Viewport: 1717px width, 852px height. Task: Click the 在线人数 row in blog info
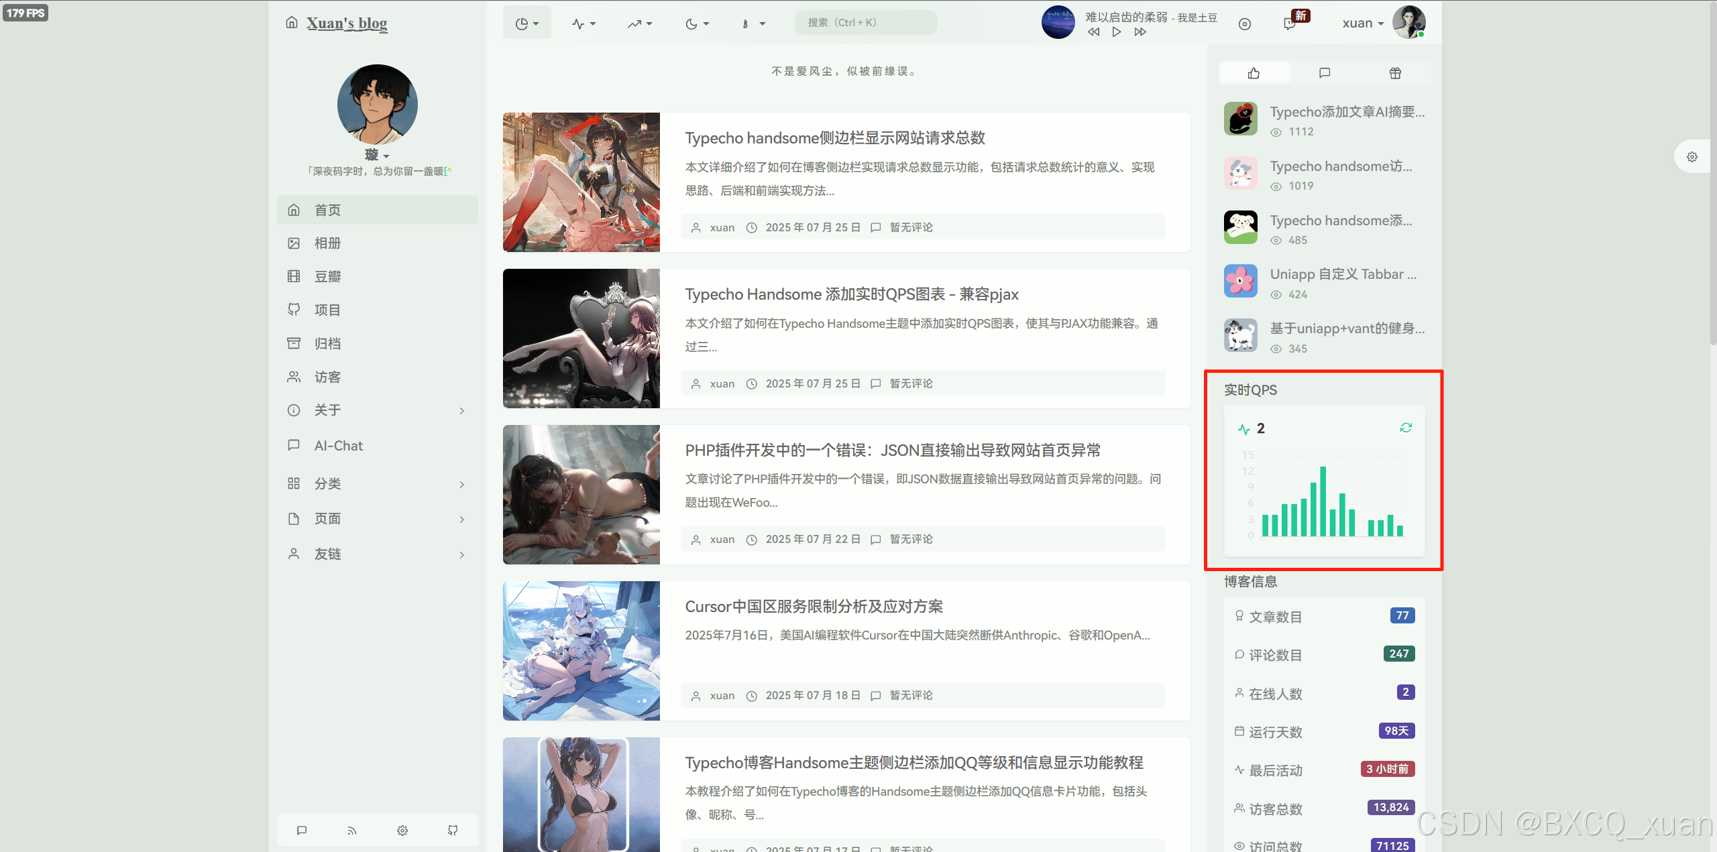click(x=1325, y=693)
